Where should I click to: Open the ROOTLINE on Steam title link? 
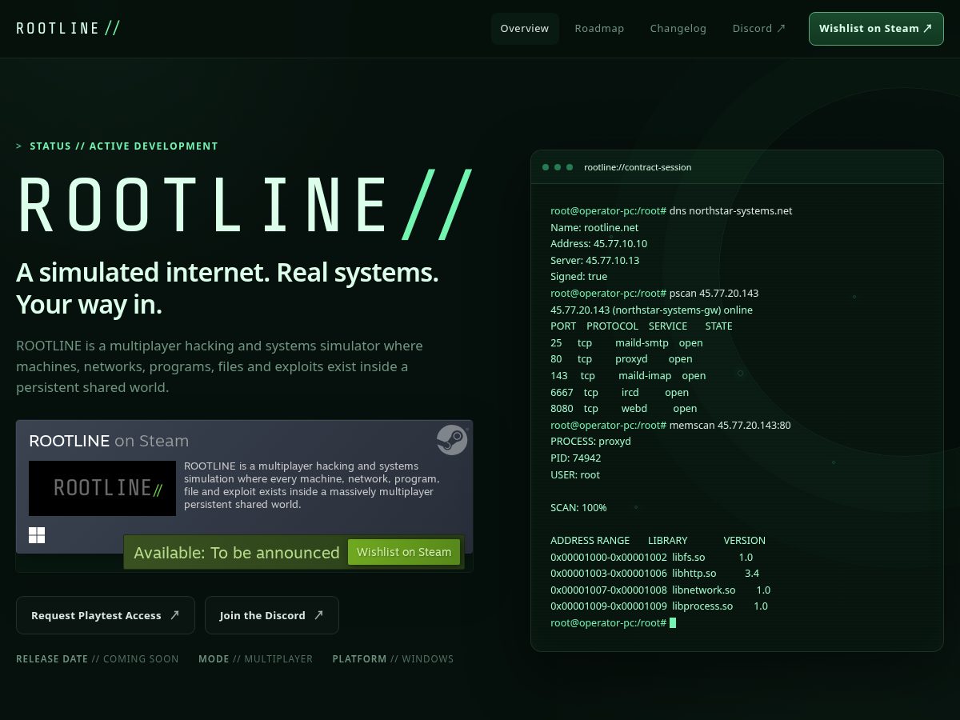coord(109,441)
